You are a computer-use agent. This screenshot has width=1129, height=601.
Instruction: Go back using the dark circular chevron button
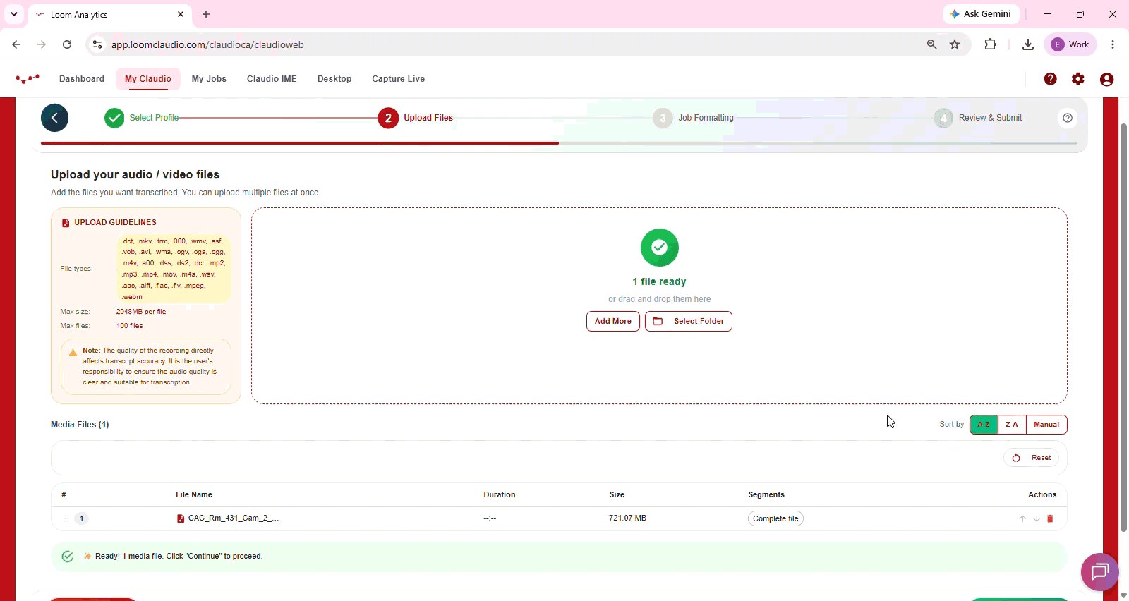point(54,118)
